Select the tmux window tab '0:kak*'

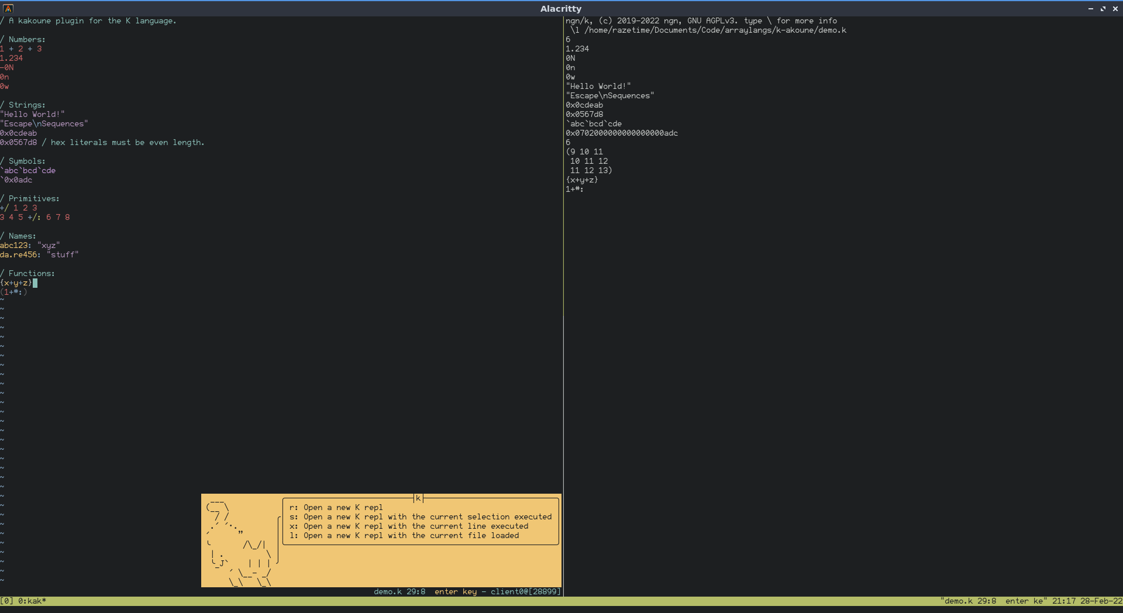[32, 601]
